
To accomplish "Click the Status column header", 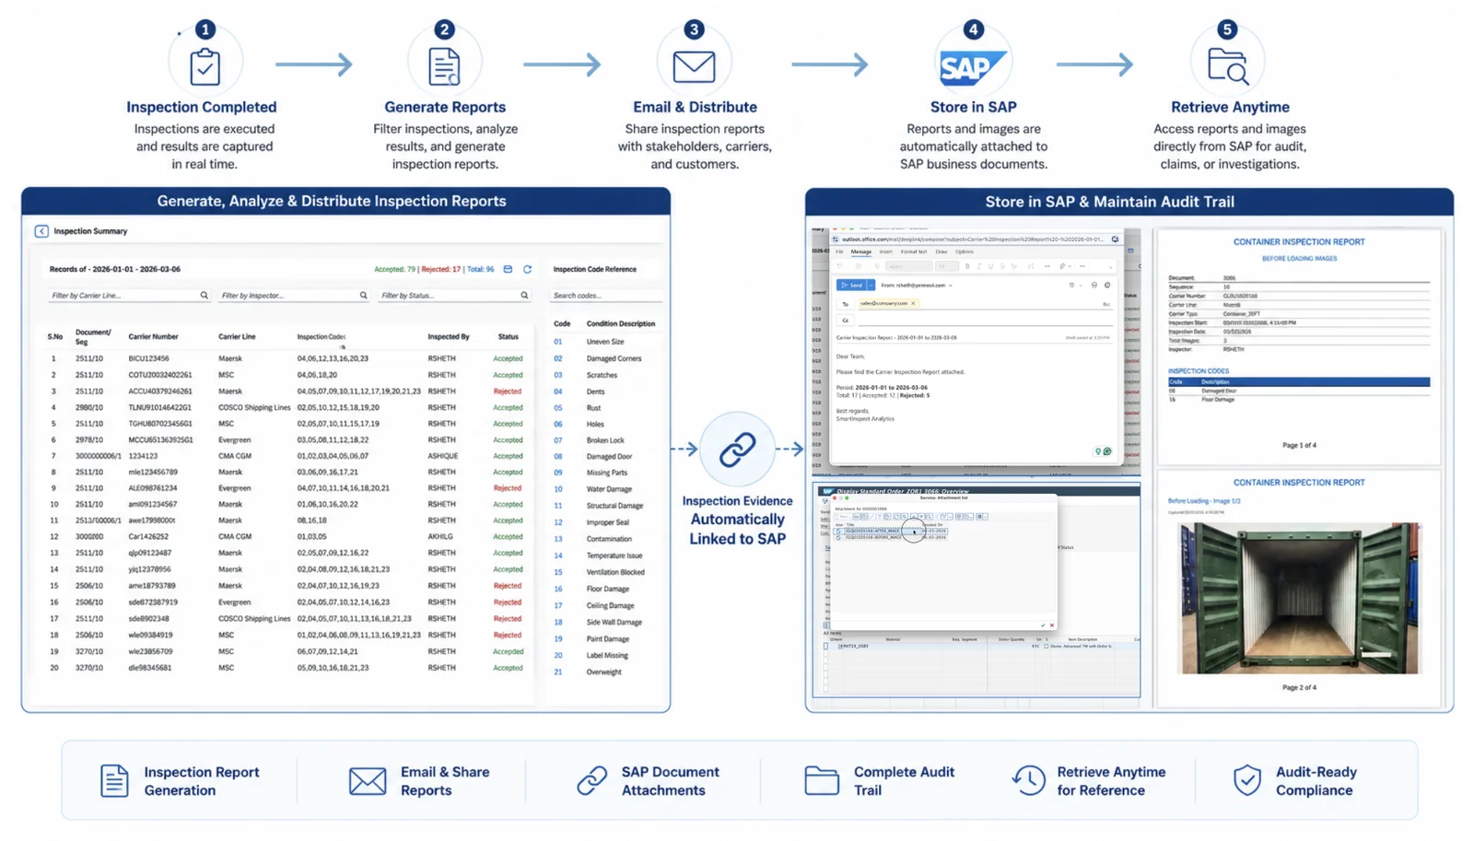I will tap(508, 337).
